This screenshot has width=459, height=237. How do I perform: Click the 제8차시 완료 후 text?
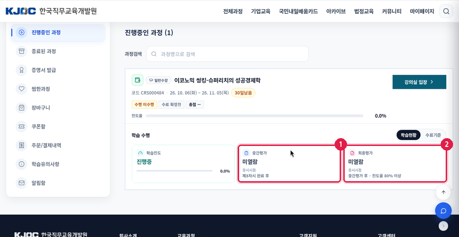pos(256,176)
